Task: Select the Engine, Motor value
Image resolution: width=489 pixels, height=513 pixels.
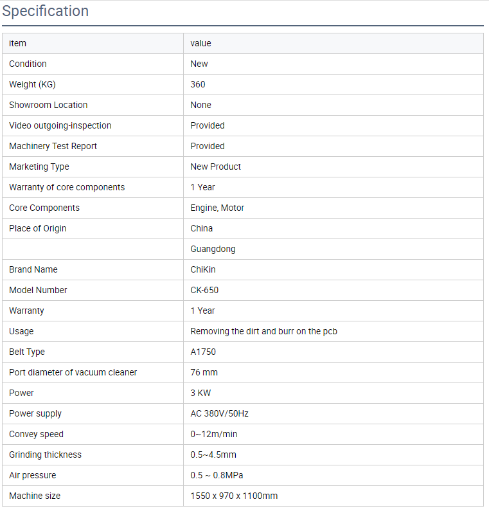Action: click(218, 208)
